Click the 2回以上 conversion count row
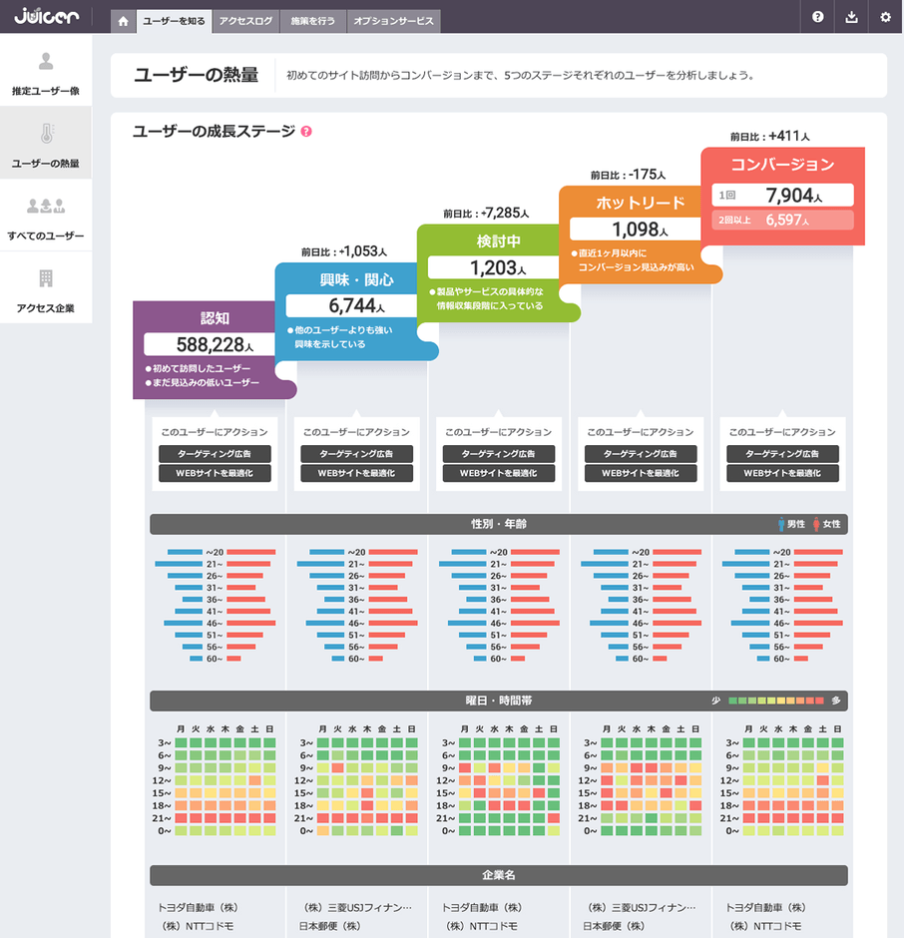This screenshot has width=904, height=938. (x=783, y=221)
